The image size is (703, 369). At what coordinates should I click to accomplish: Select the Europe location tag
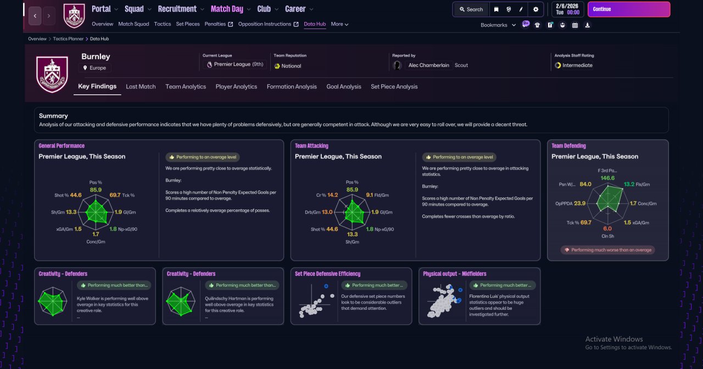94,68
